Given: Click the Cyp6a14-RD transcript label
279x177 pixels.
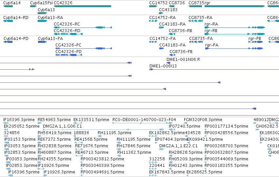Looking at the screenshot, I should tap(16, 18).
